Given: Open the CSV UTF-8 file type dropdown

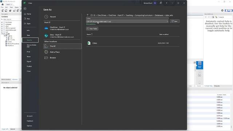Looking at the screenshot, I should point(127,21).
